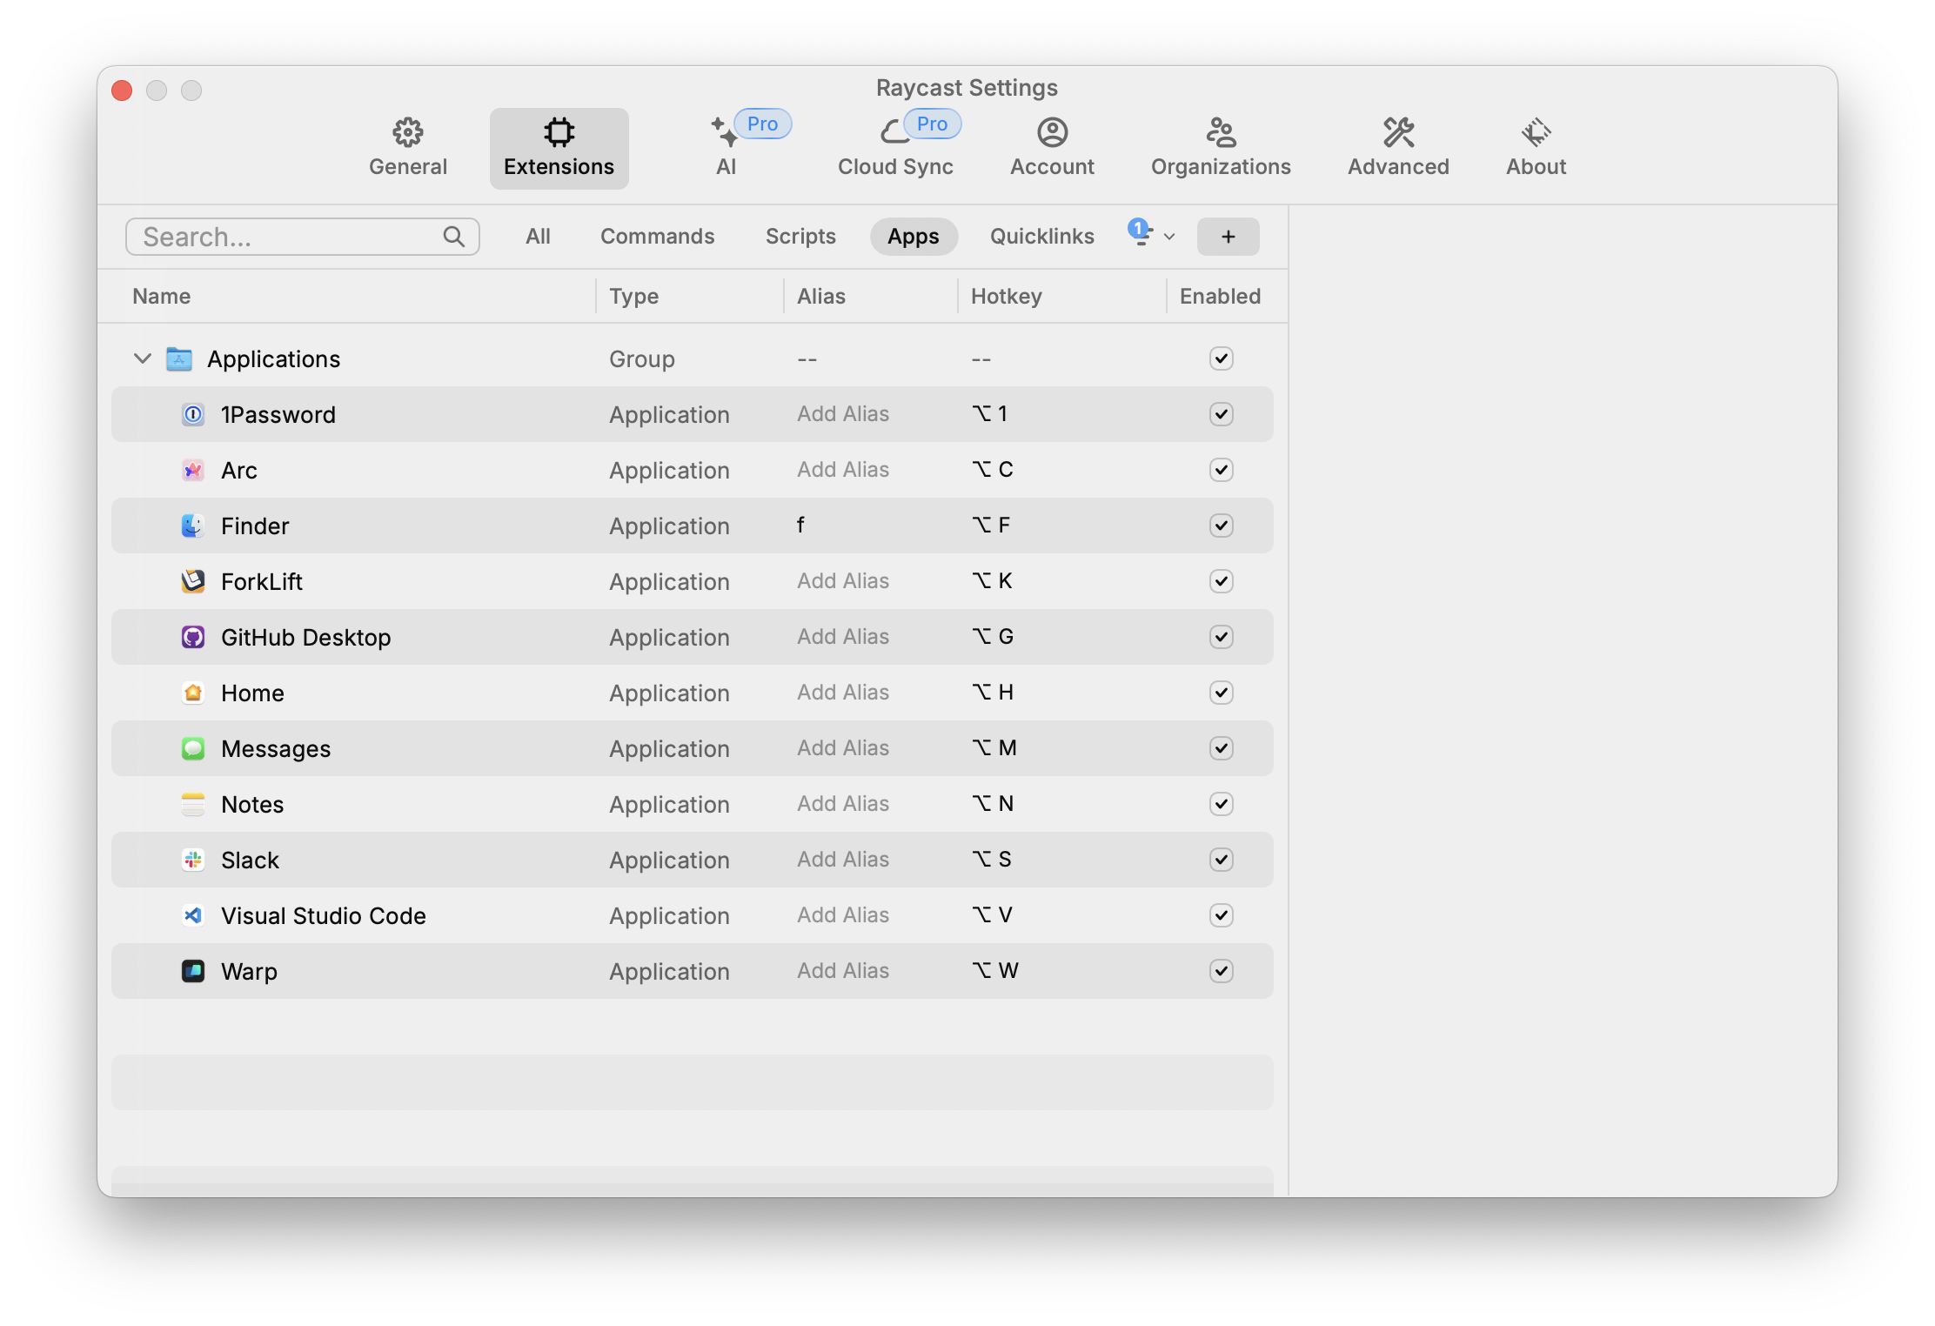Open the Extensions filter dropdown
Screen dimensions: 1935x1326
1153,235
